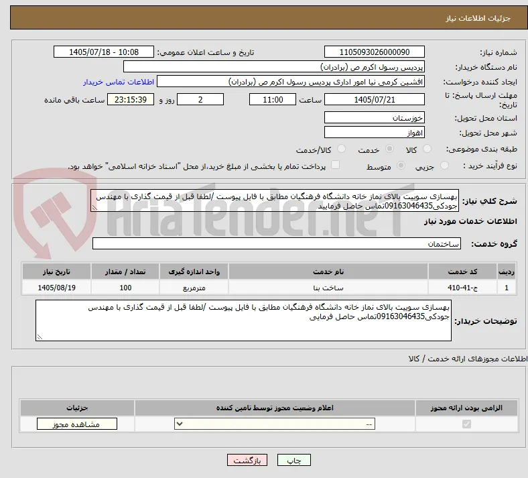Click the buyer notes text area

(x=243, y=320)
